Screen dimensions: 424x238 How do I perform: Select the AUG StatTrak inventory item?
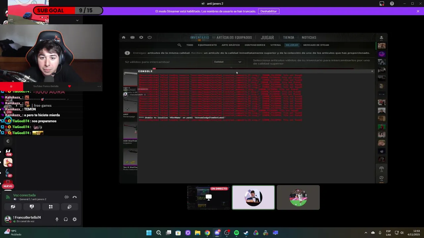(130, 133)
